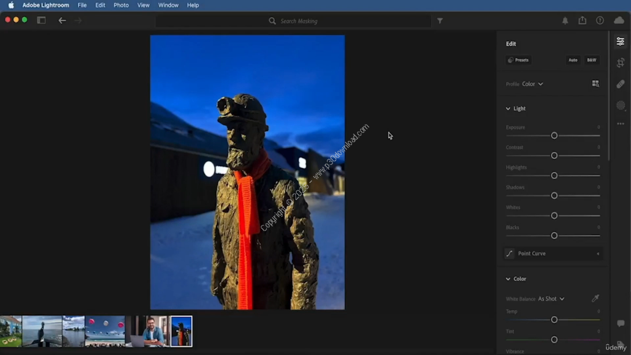Screen dimensions: 631x355
Task: Click the Exposure slider handle
Action: click(x=554, y=136)
